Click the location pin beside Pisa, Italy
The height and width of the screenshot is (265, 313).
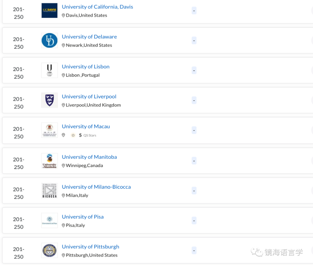click(x=63, y=226)
